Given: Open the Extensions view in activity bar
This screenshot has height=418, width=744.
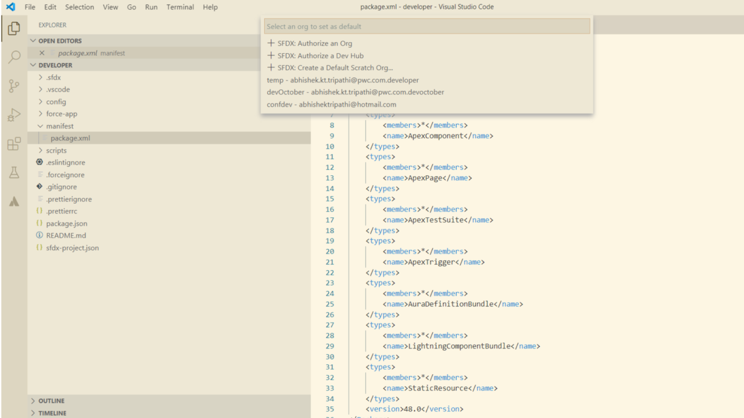Looking at the screenshot, I should [14, 144].
